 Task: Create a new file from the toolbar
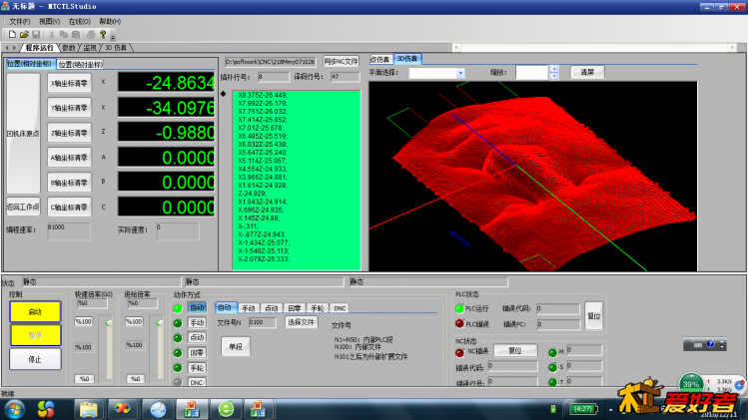click(x=12, y=34)
